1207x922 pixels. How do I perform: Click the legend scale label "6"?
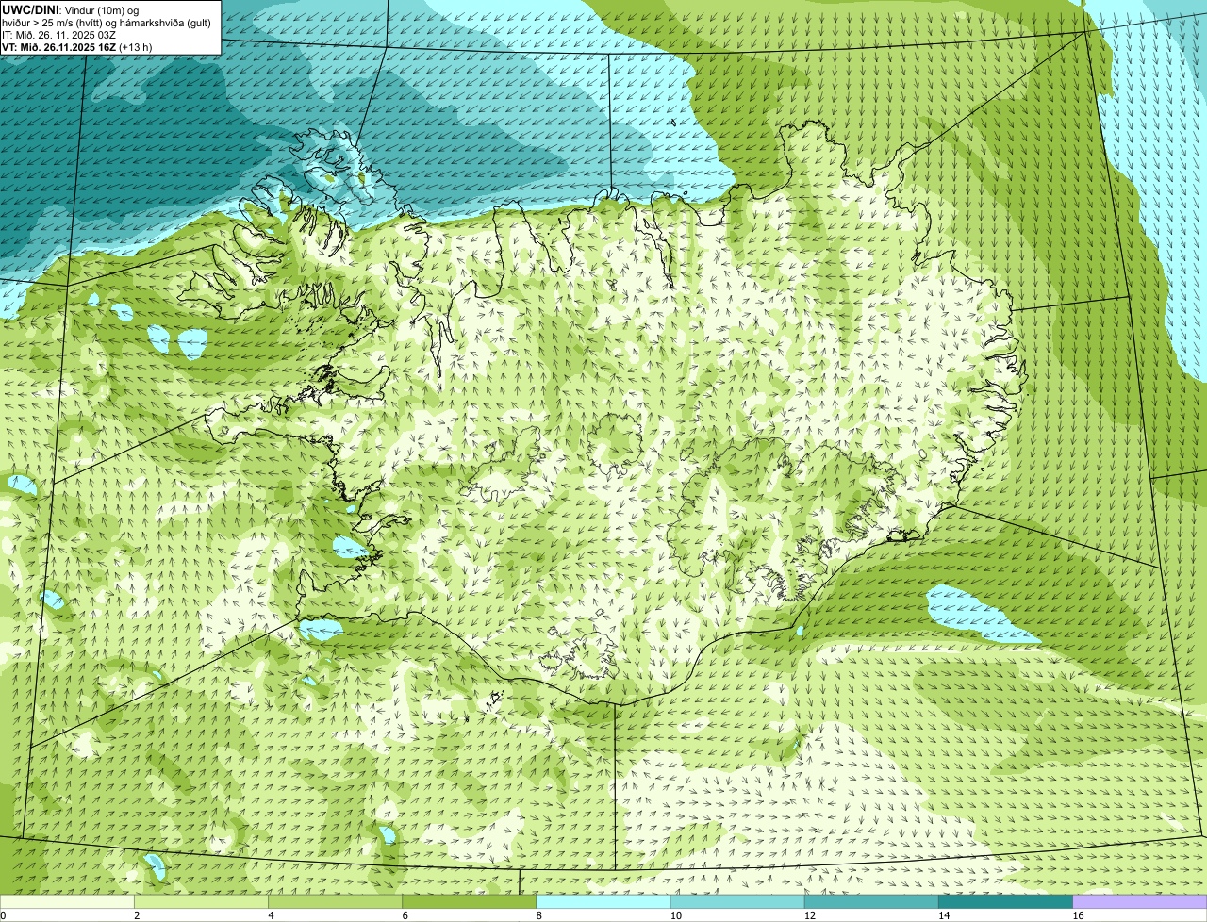pos(405,915)
